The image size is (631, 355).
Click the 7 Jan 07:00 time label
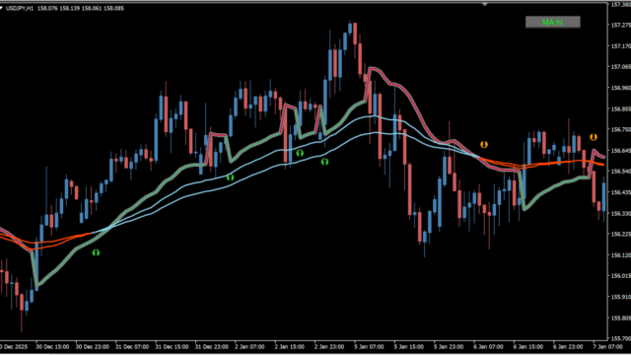click(x=608, y=346)
